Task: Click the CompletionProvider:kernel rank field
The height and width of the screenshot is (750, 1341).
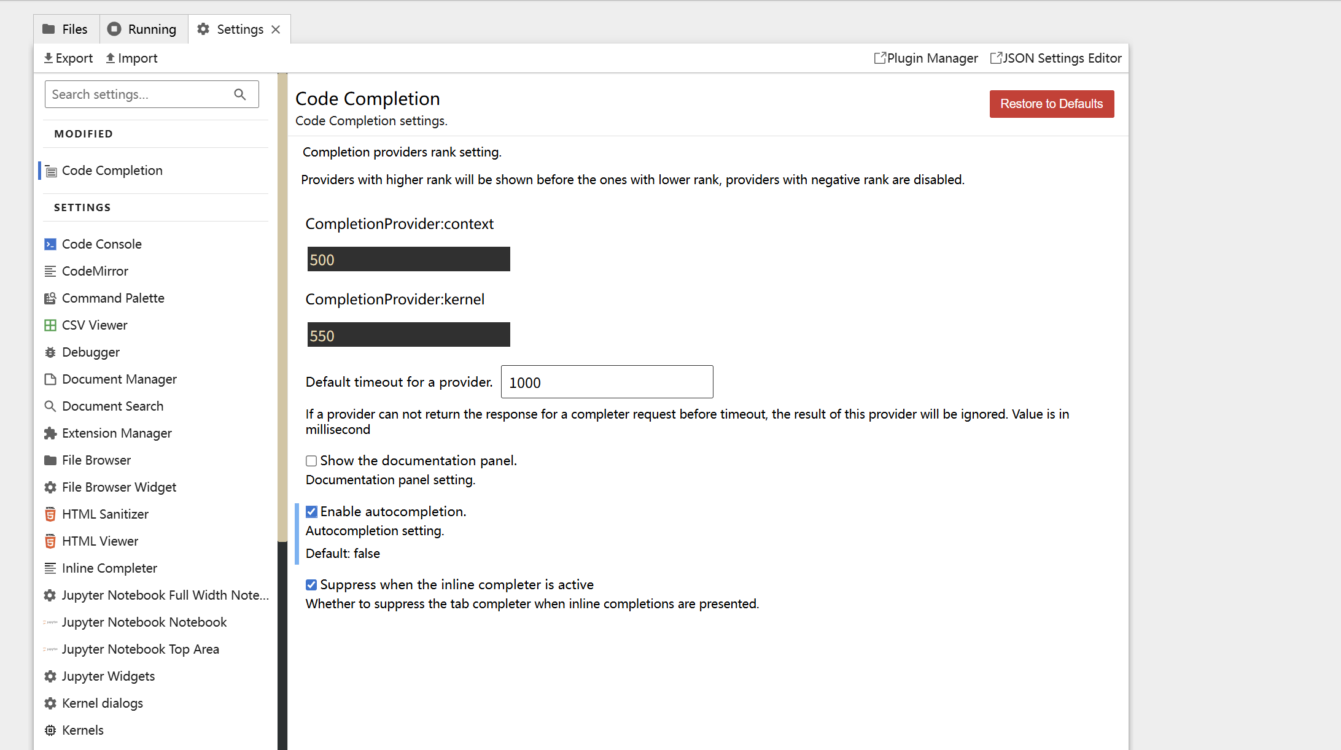Action: click(408, 334)
